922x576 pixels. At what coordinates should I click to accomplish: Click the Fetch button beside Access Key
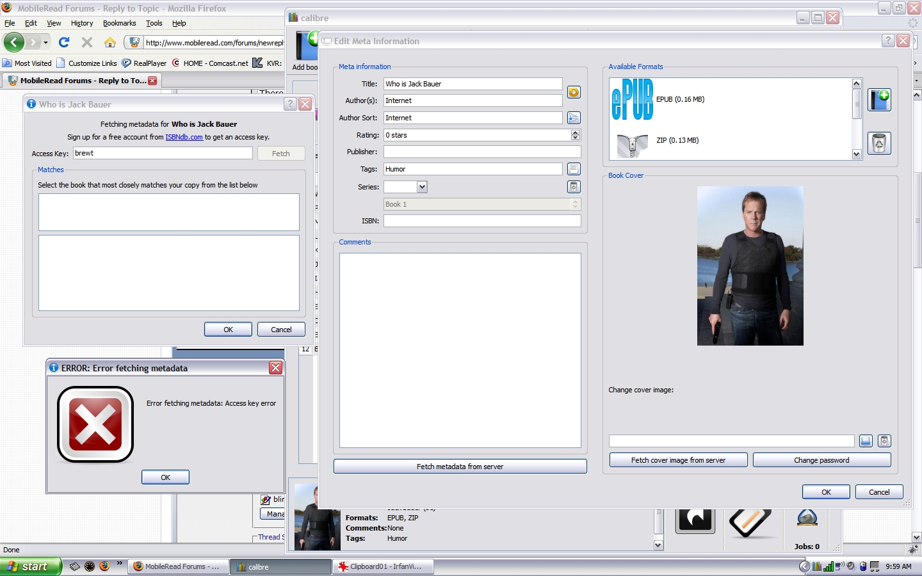[x=281, y=154]
